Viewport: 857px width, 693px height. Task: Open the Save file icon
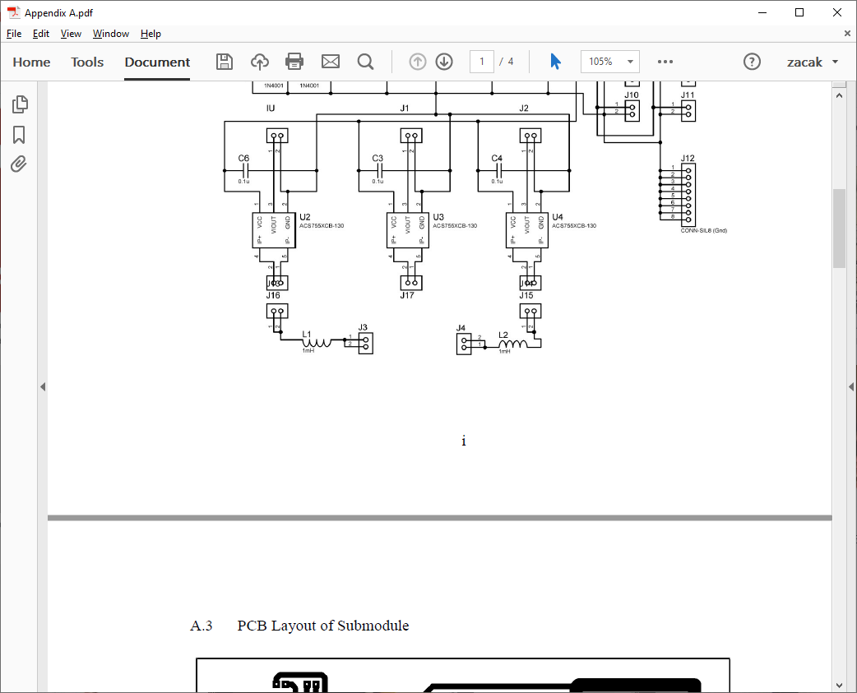click(224, 61)
